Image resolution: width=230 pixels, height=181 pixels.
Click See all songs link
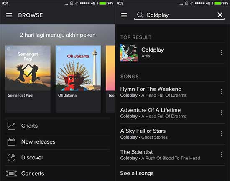tap(137, 173)
